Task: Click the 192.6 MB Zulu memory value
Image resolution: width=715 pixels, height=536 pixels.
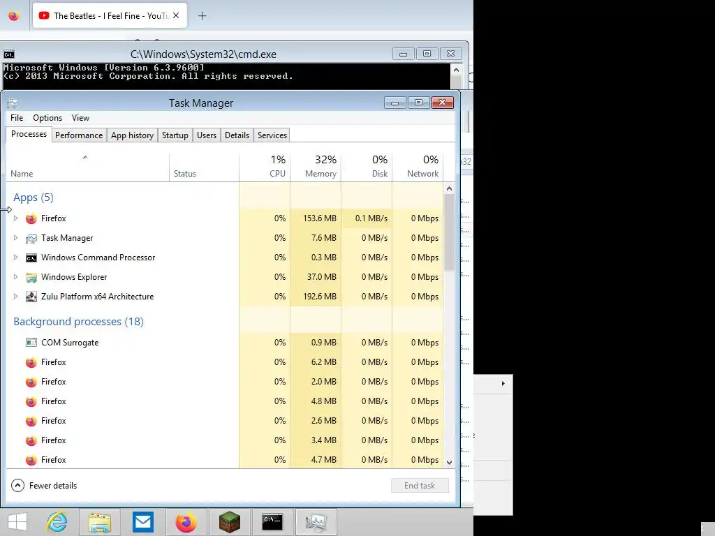Action: click(x=320, y=297)
